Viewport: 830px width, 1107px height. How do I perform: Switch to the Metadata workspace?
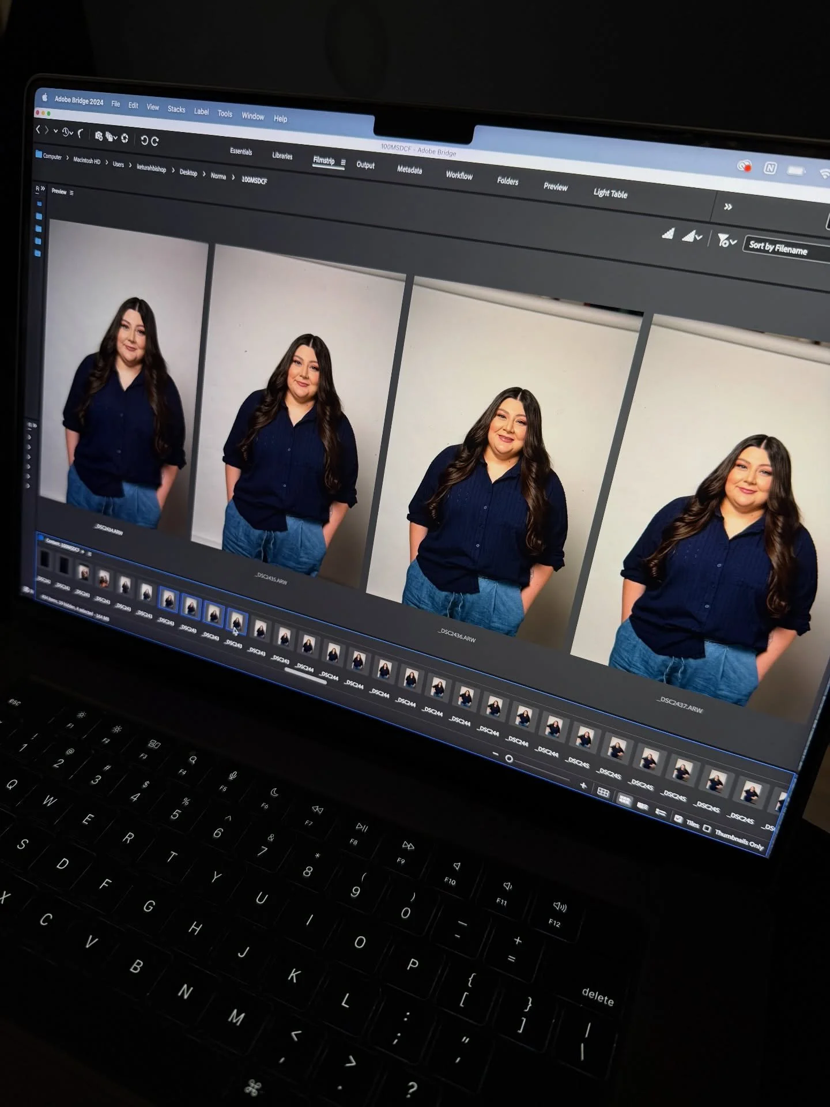[x=409, y=170]
